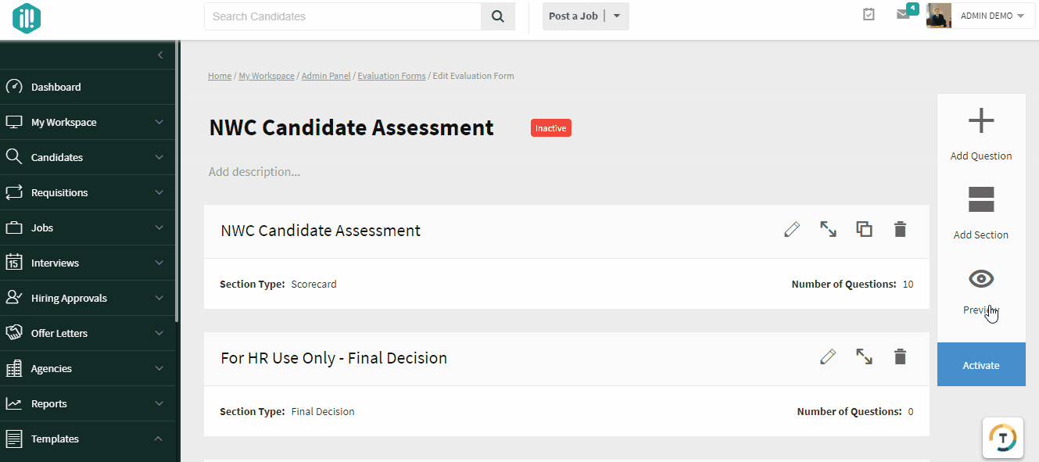The image size is (1039, 462).
Task: Delete the For HR Use Only section
Action: coord(900,356)
